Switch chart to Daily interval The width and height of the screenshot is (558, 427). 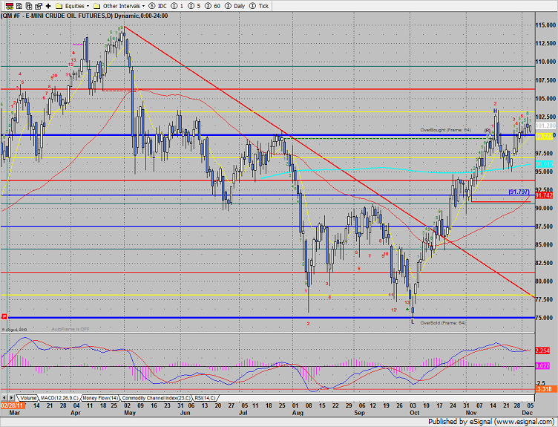click(235, 6)
